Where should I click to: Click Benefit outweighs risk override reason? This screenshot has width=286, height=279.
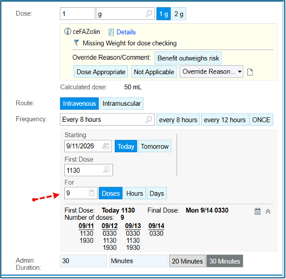point(188,58)
